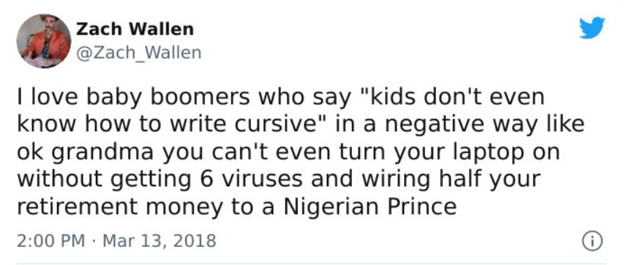Image resolution: width=624 pixels, height=265 pixels.
Task: Click the bold Zach Wallen display name
Action: click(134, 29)
